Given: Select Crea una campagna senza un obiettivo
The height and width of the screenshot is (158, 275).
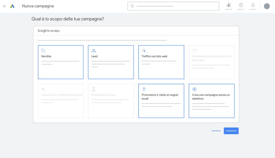Looking at the screenshot, I should (212, 101).
